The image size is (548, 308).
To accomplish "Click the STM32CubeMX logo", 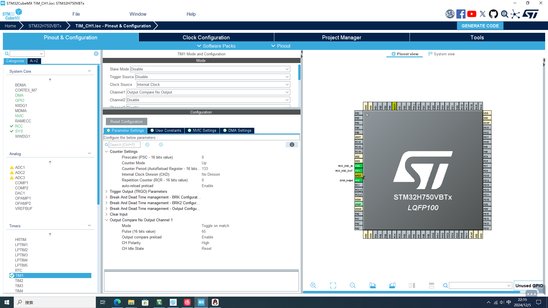I will (12, 14).
